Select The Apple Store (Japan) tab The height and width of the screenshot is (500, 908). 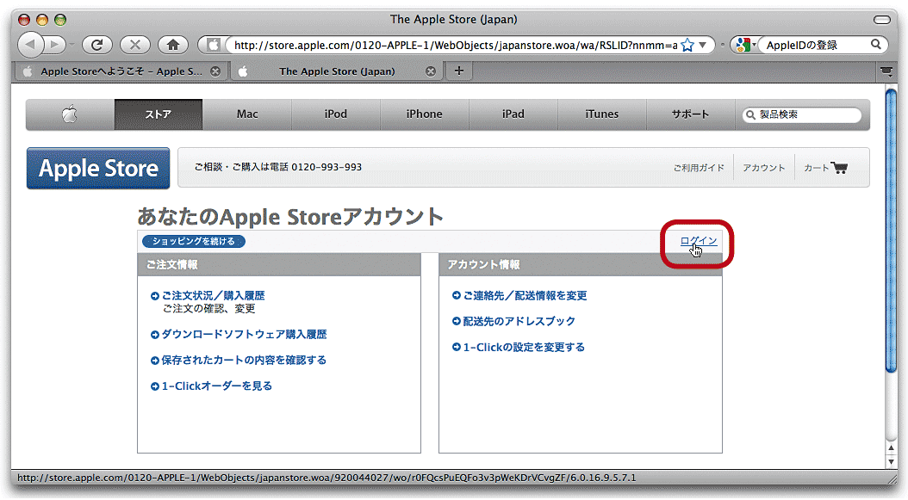(x=337, y=71)
